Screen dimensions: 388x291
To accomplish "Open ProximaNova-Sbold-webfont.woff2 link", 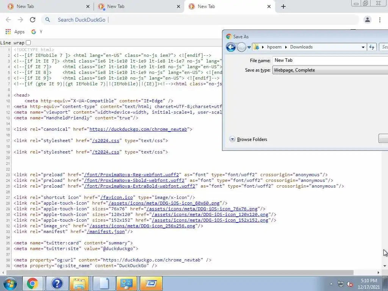I will [134, 180].
